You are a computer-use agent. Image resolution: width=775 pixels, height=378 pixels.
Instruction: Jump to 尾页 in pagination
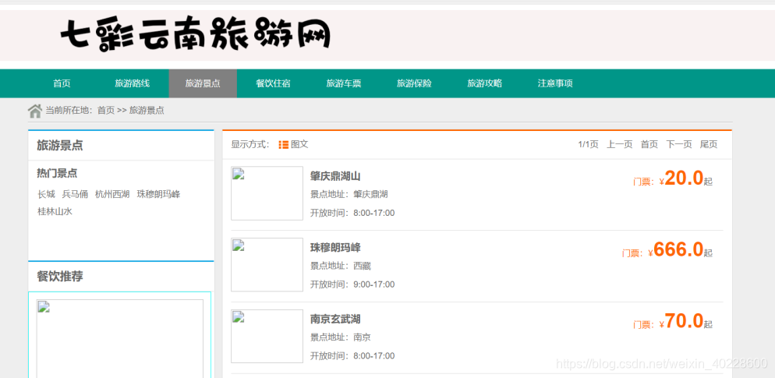[x=708, y=144]
